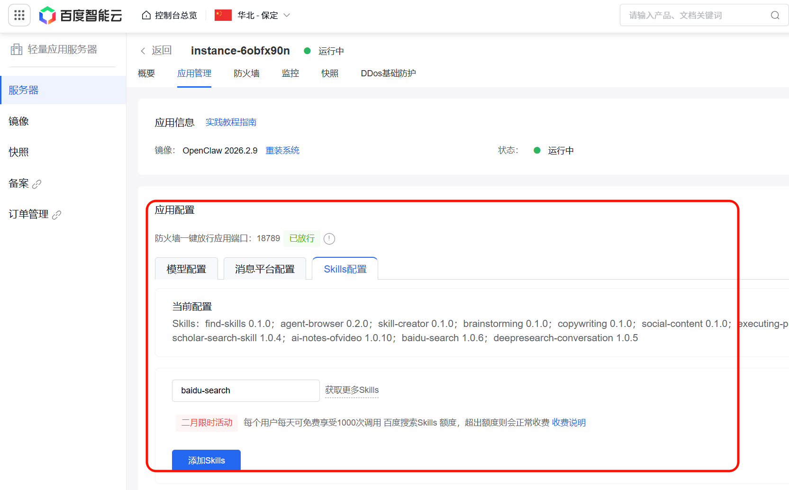Click the 获取更多Skills link
Viewport: 789px width, 490px height.
352,390
